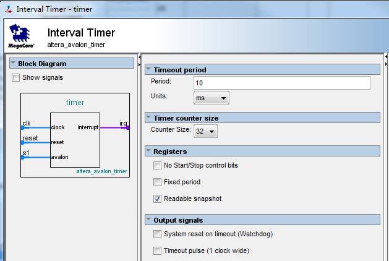Image resolution: width=389 pixels, height=261 pixels.
Task: Enable the Show signals checkbox
Action: [16, 77]
